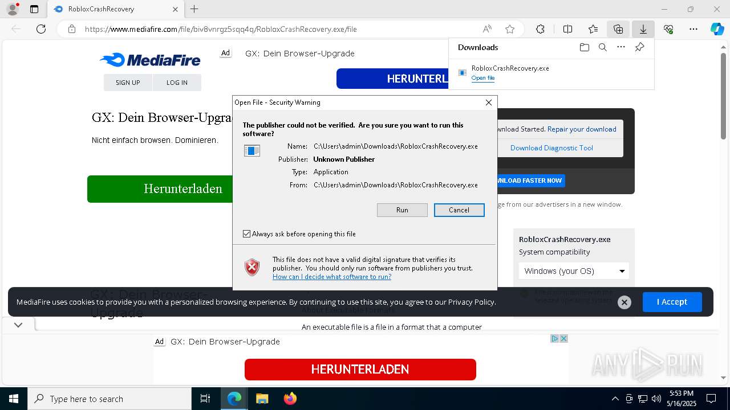Refresh the MediaFire page
Viewport: 730px width, 410px height.
[x=41, y=29]
